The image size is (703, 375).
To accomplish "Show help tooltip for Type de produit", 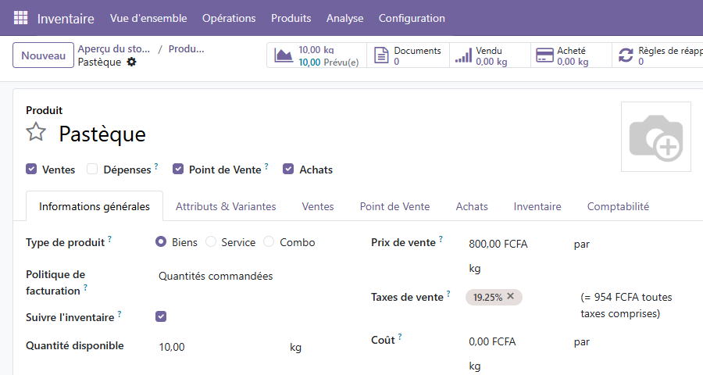I will coord(110,238).
